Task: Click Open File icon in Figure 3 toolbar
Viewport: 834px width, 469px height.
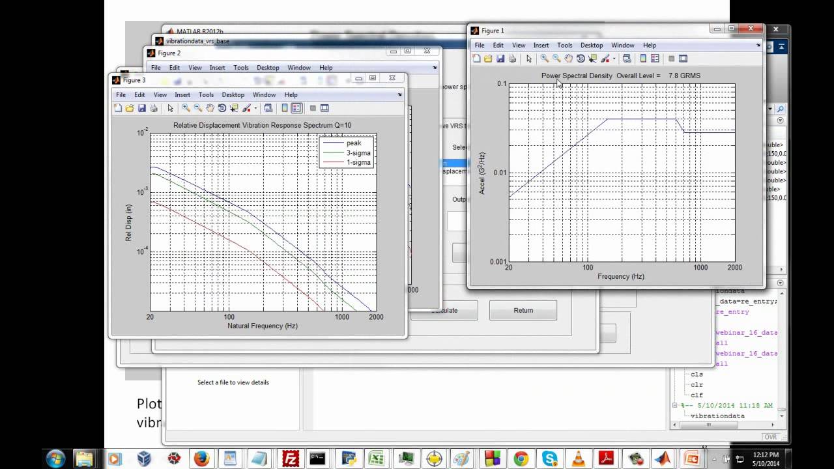Action: [130, 108]
